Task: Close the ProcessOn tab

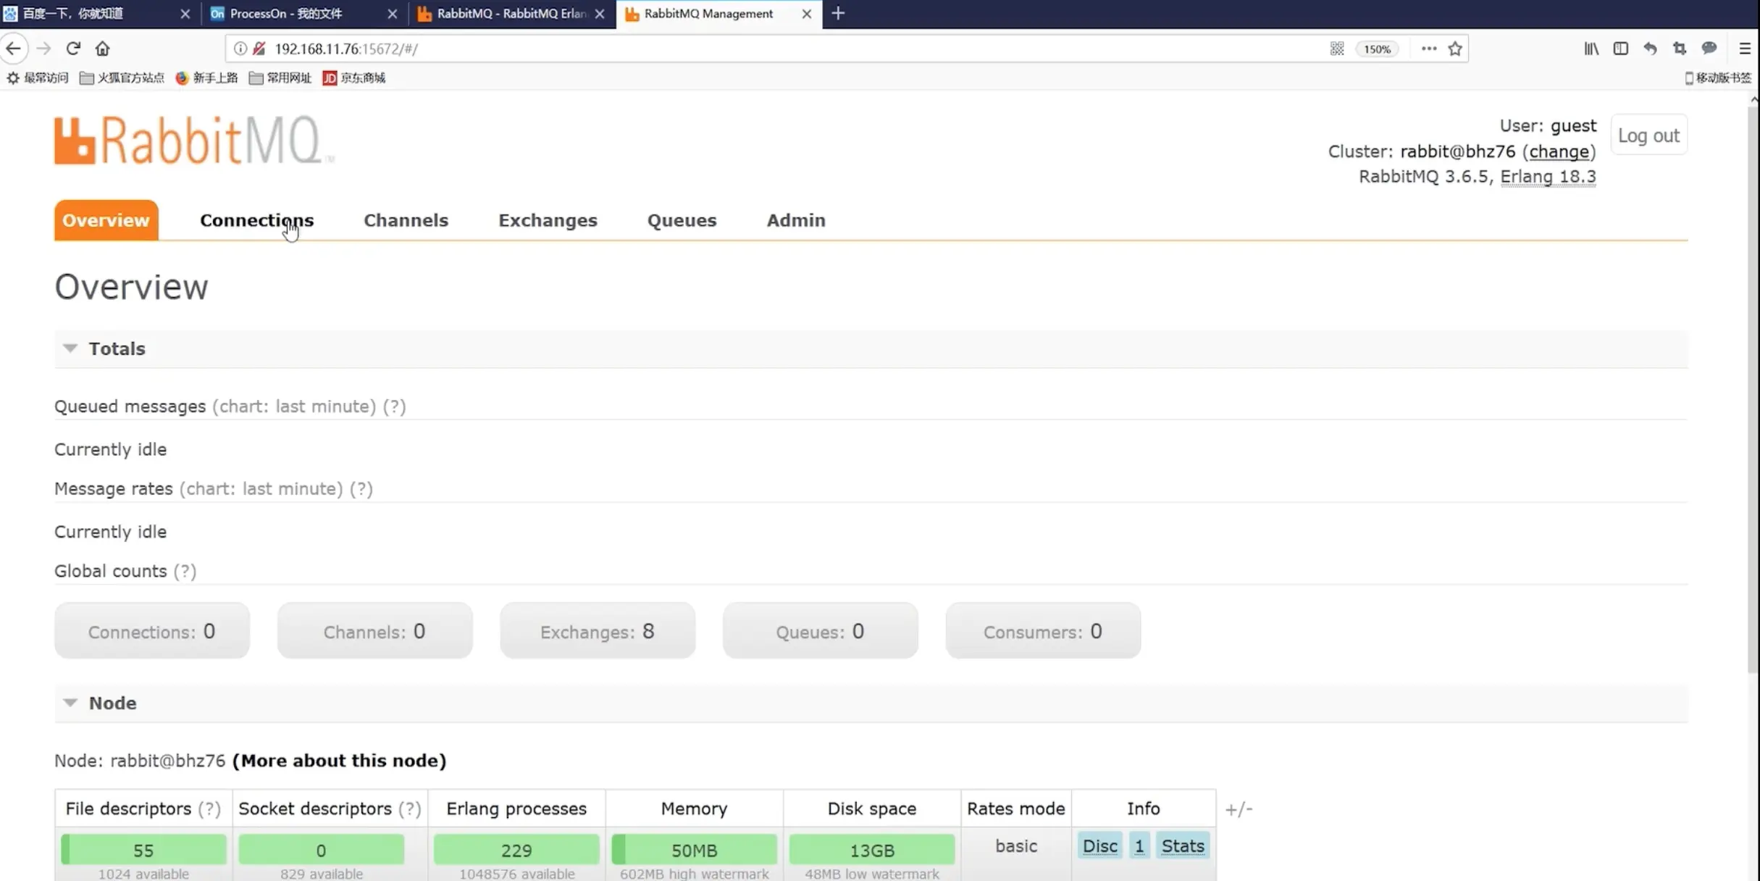Action: pos(393,14)
